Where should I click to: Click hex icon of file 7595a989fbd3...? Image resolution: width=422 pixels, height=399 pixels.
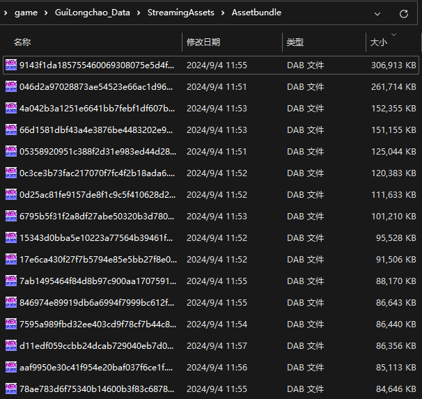[x=11, y=324]
